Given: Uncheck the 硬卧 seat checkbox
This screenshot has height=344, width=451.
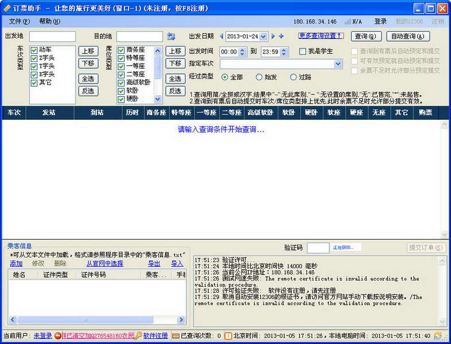Looking at the screenshot, I should pyautogui.click(x=121, y=99).
